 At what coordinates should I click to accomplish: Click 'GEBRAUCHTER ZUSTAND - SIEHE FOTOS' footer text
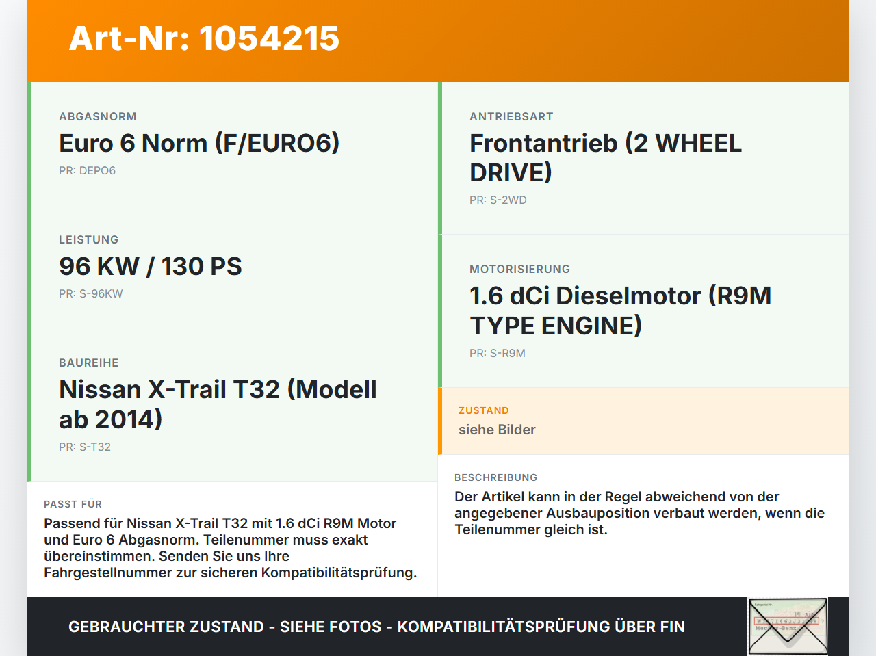pos(376,627)
